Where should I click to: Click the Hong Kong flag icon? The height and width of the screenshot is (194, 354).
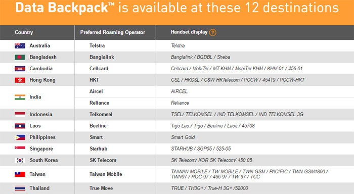click(x=20, y=80)
